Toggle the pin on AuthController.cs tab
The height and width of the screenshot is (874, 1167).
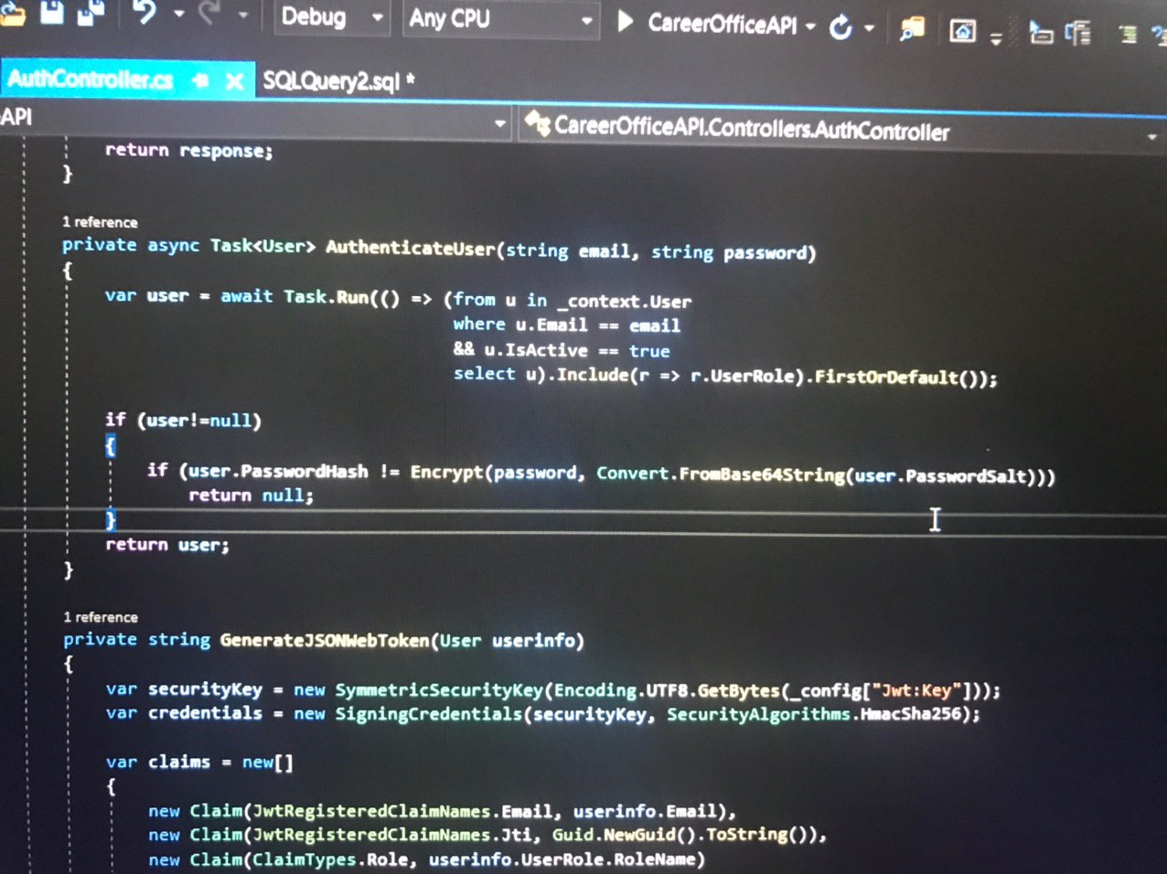tap(200, 81)
